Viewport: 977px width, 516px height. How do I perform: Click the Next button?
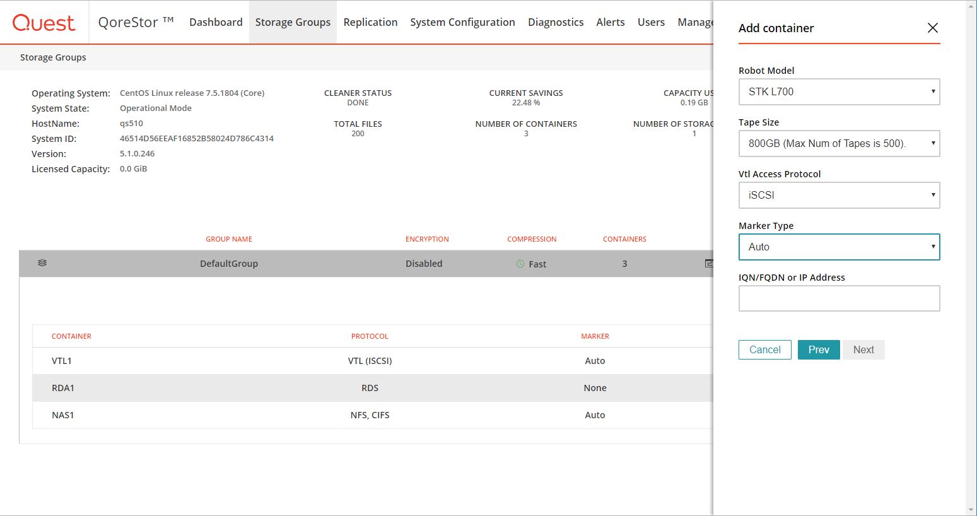[863, 349]
